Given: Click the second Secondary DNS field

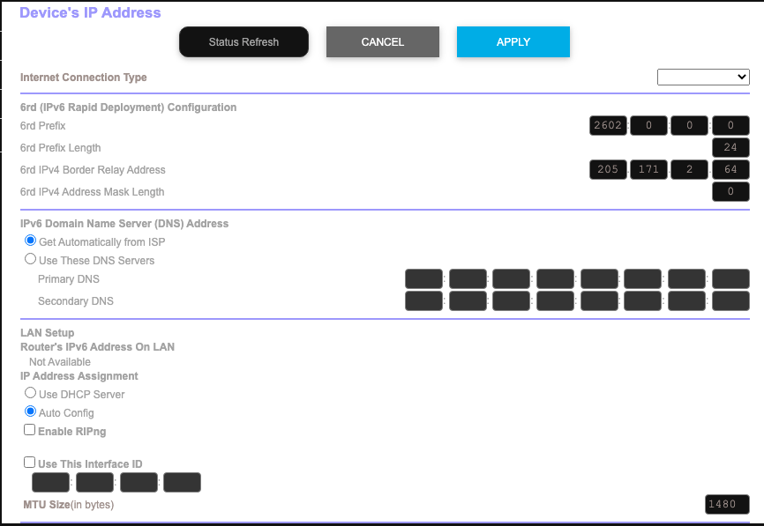Looking at the screenshot, I should [x=468, y=300].
